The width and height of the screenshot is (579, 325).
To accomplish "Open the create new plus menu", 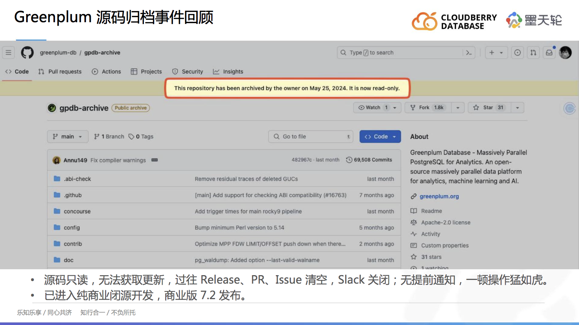I will 496,52.
